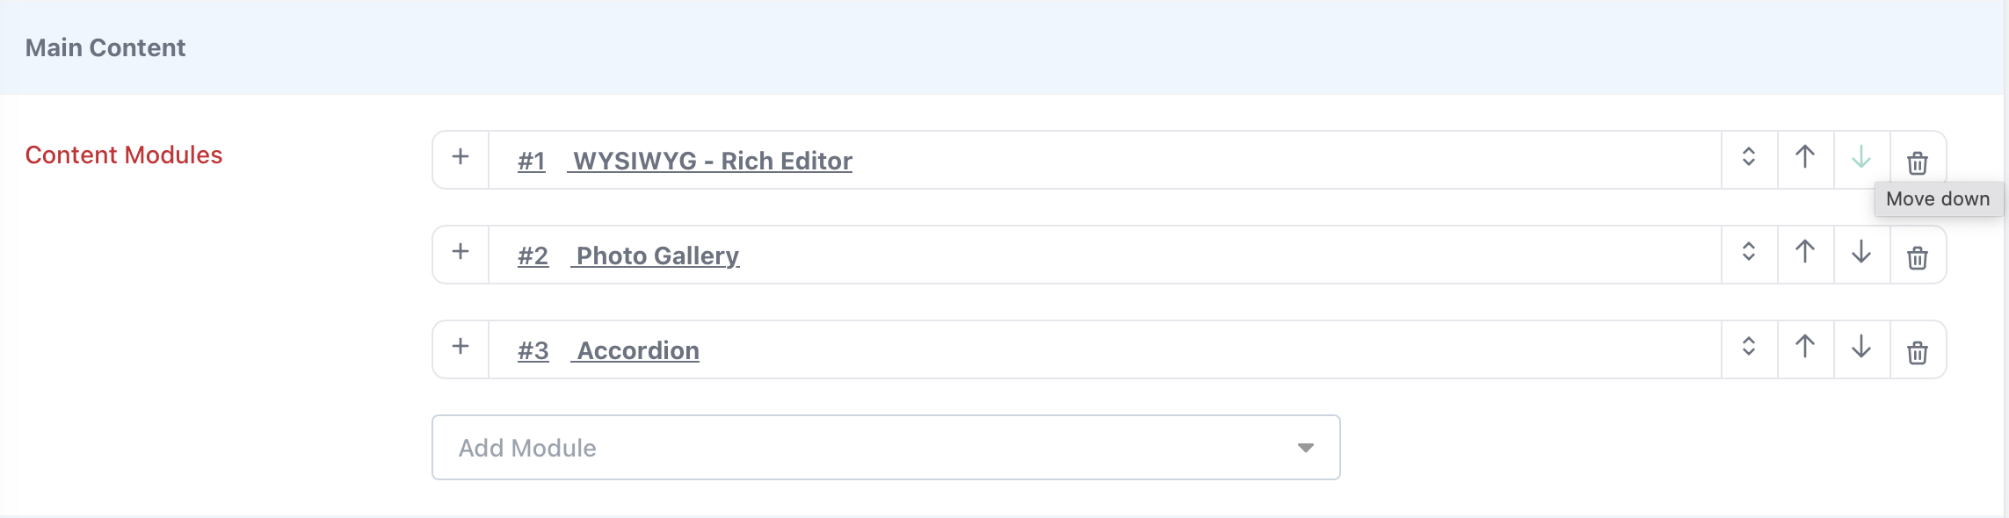2009x518 pixels.
Task: Delete the WYSIWYG - Rich Editor module
Action: 1918,162
